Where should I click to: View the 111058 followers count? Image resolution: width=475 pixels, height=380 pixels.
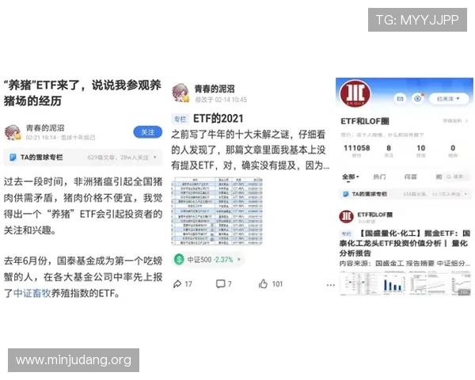(x=356, y=151)
